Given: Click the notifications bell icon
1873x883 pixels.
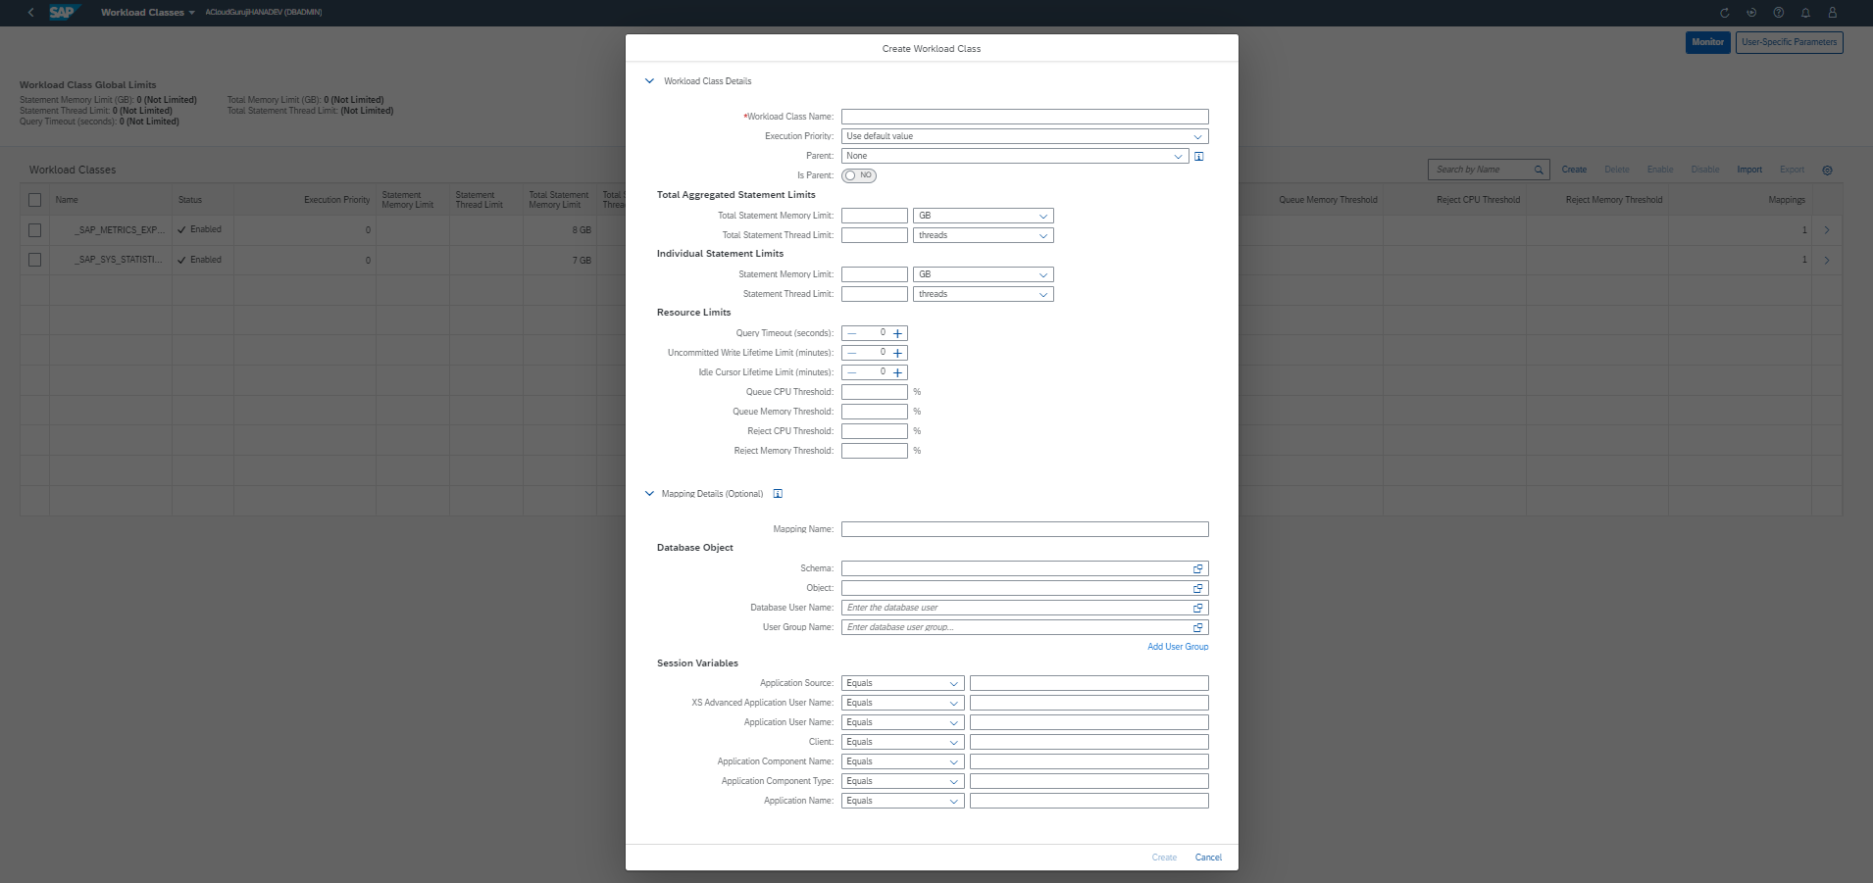Looking at the screenshot, I should click(x=1805, y=13).
